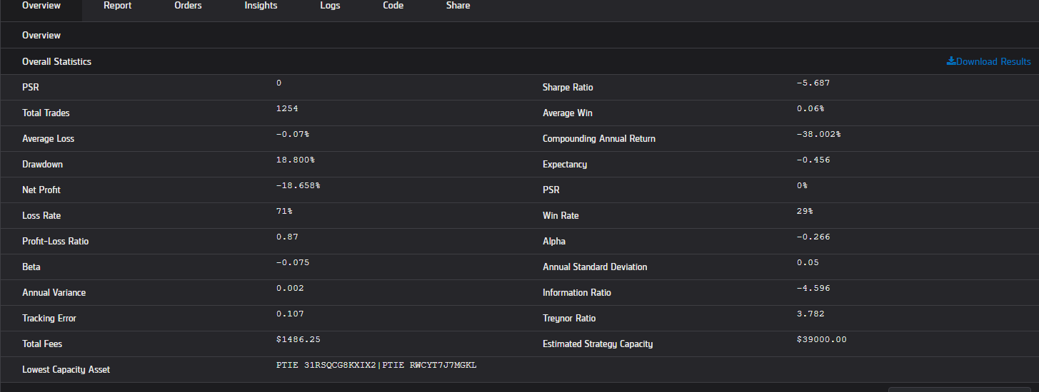Click the Net Profit label
1039x392 pixels.
tap(41, 190)
